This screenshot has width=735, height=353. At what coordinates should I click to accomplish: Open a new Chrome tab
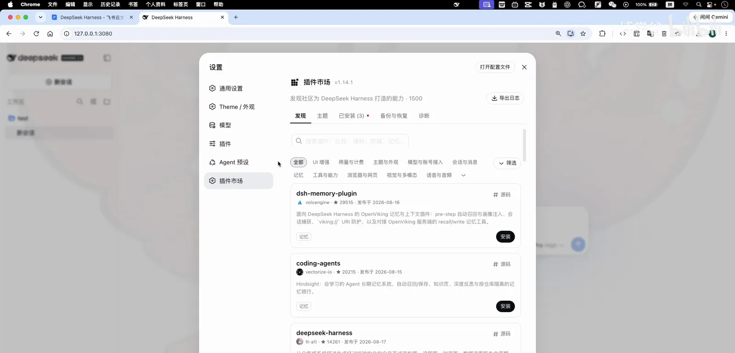pyautogui.click(x=236, y=17)
